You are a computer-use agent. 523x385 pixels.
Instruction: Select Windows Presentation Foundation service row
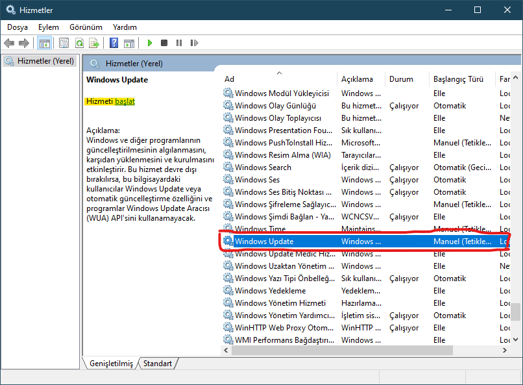coord(366,130)
